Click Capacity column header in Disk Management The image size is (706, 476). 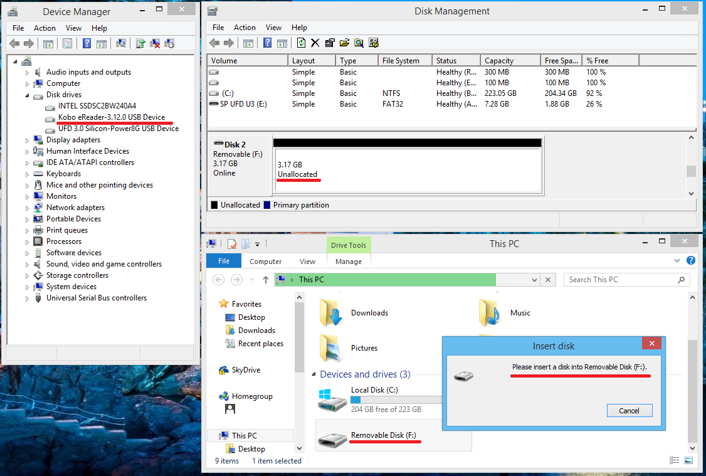point(510,61)
